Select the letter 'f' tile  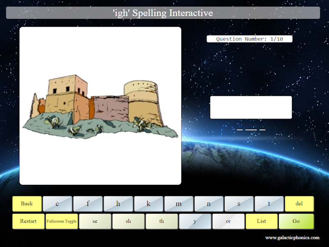click(88, 203)
